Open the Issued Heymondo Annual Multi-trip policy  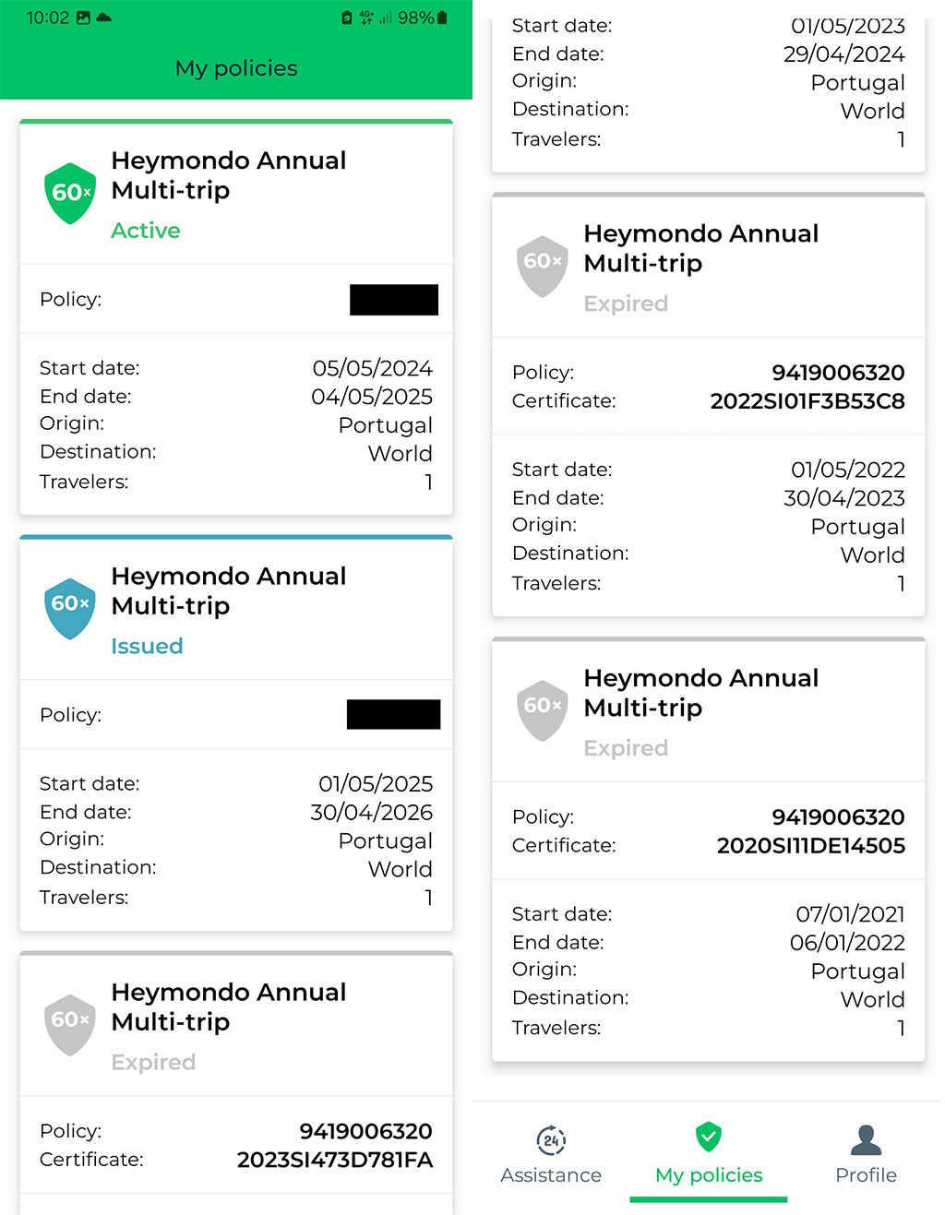tap(228, 590)
